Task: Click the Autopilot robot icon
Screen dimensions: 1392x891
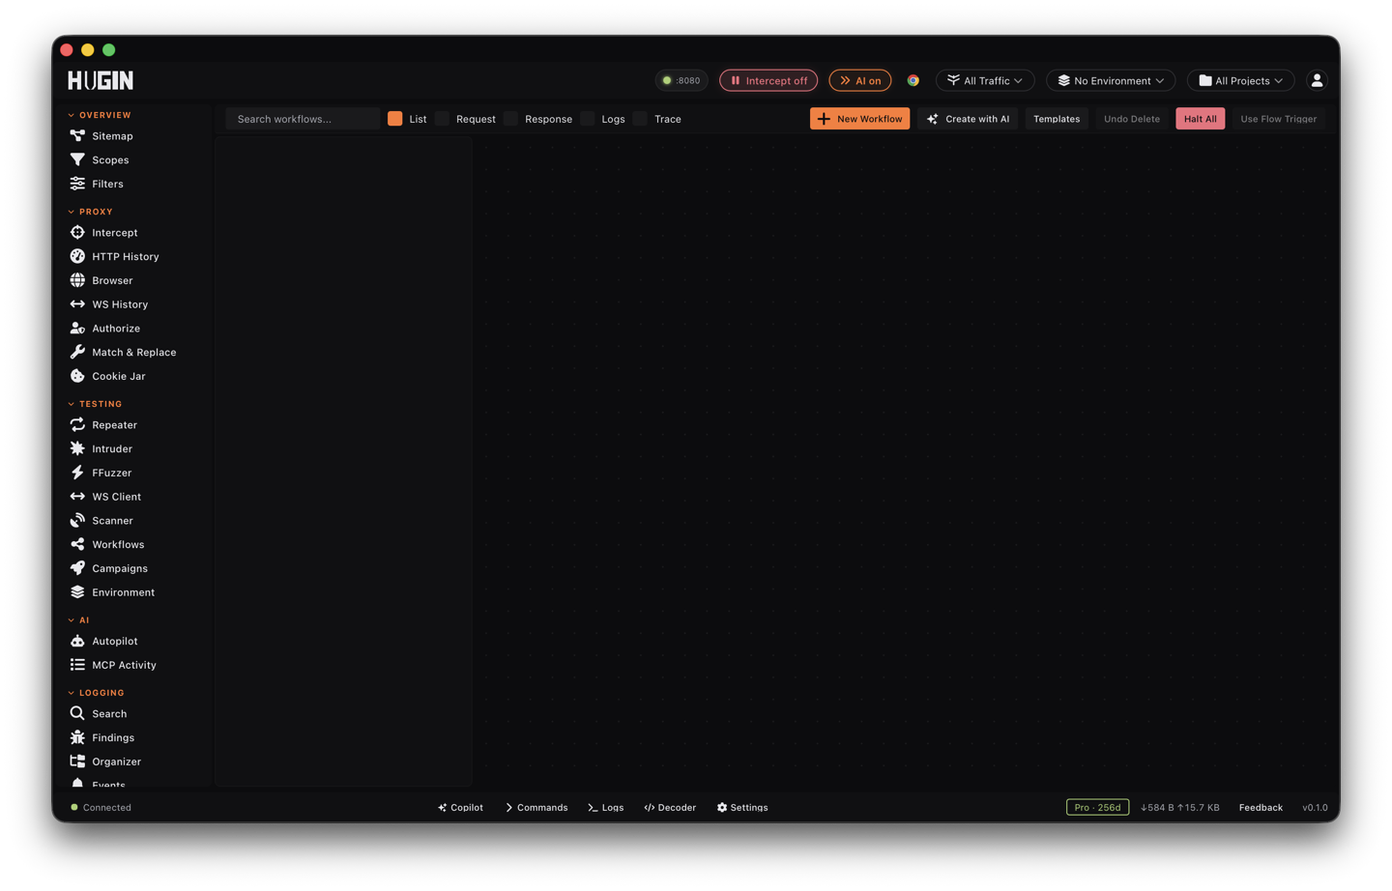Action: click(77, 641)
